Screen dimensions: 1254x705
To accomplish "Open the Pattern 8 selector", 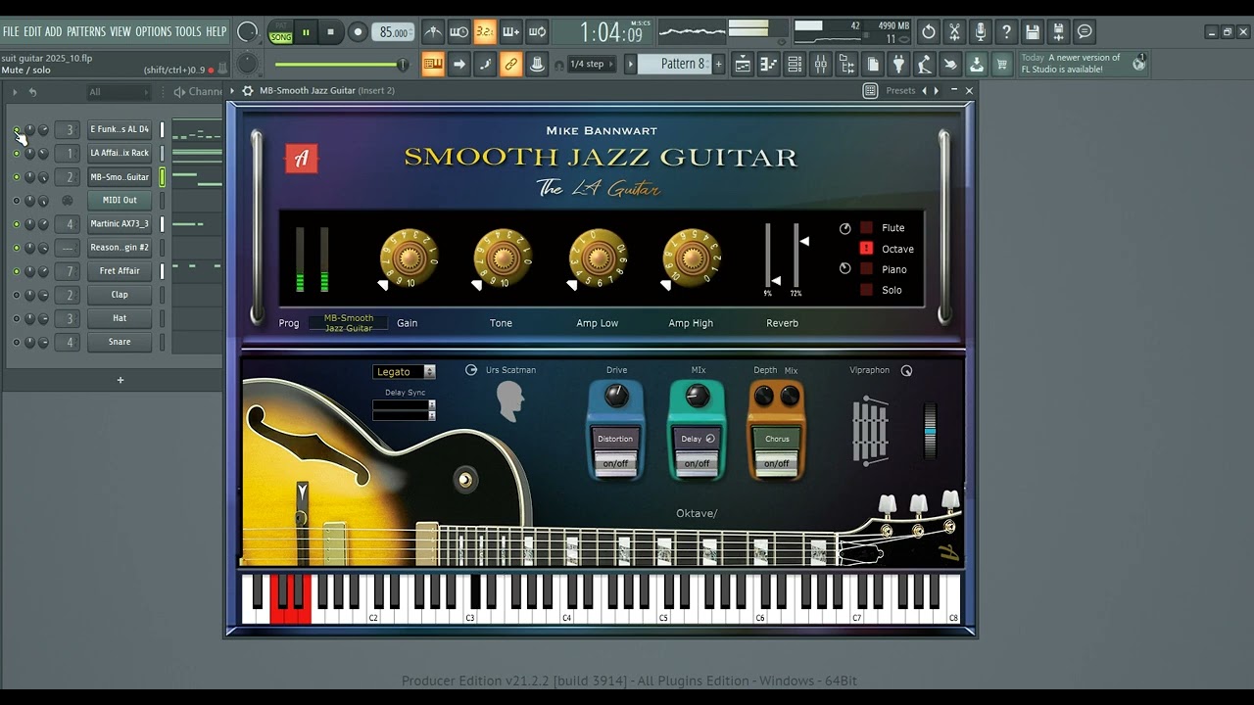I will coord(675,65).
